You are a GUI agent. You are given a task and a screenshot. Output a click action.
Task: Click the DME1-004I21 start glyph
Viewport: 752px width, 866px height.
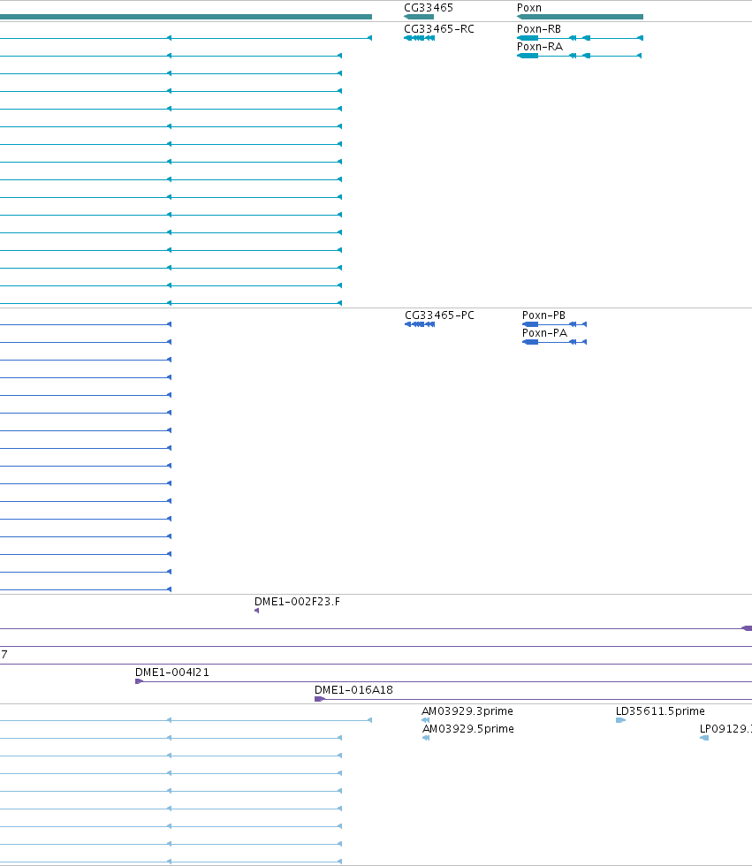click(x=139, y=681)
